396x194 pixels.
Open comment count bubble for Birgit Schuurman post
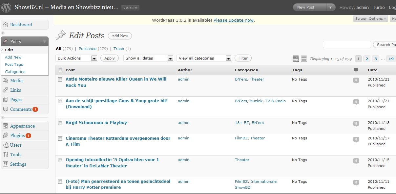pyautogui.click(x=356, y=124)
